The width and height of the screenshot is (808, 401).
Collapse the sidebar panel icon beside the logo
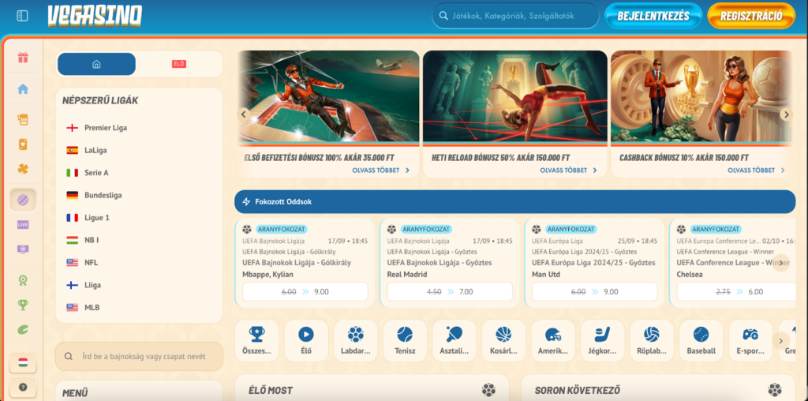(23, 16)
